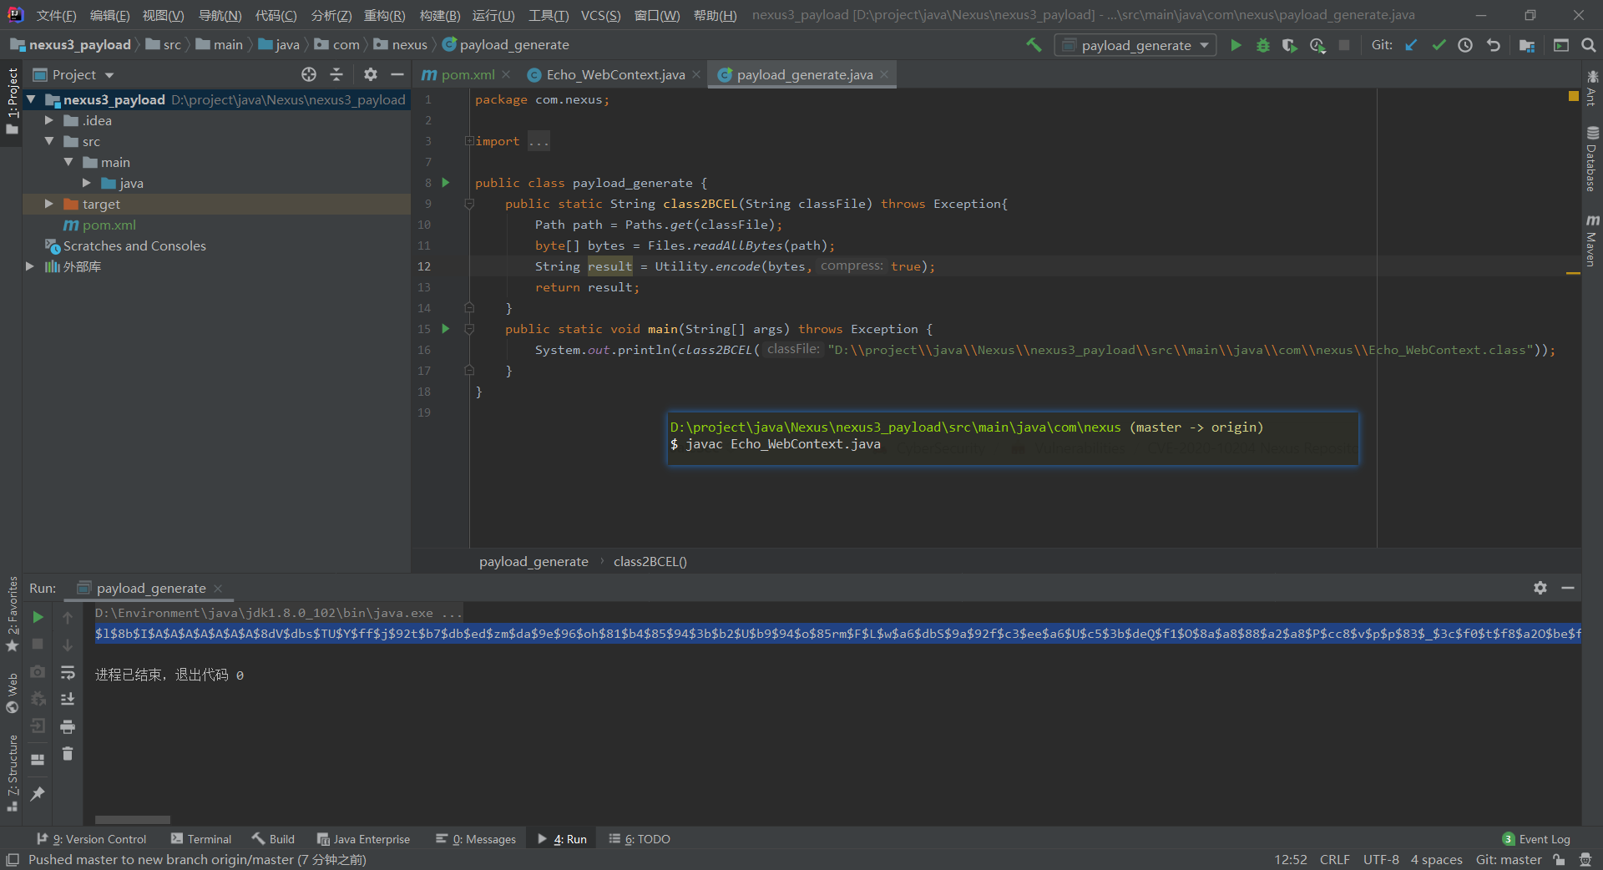
Task: Open the Terminal tool window
Action: point(200,839)
